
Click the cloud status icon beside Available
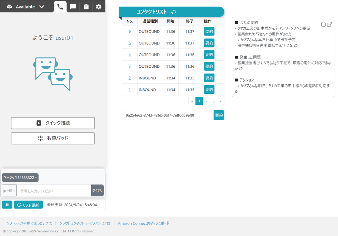pos(9,7)
